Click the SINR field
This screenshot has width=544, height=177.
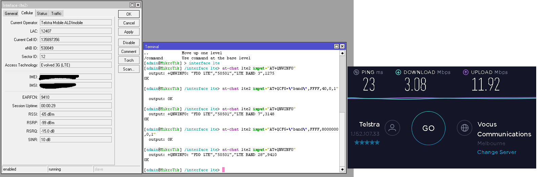(x=76, y=139)
